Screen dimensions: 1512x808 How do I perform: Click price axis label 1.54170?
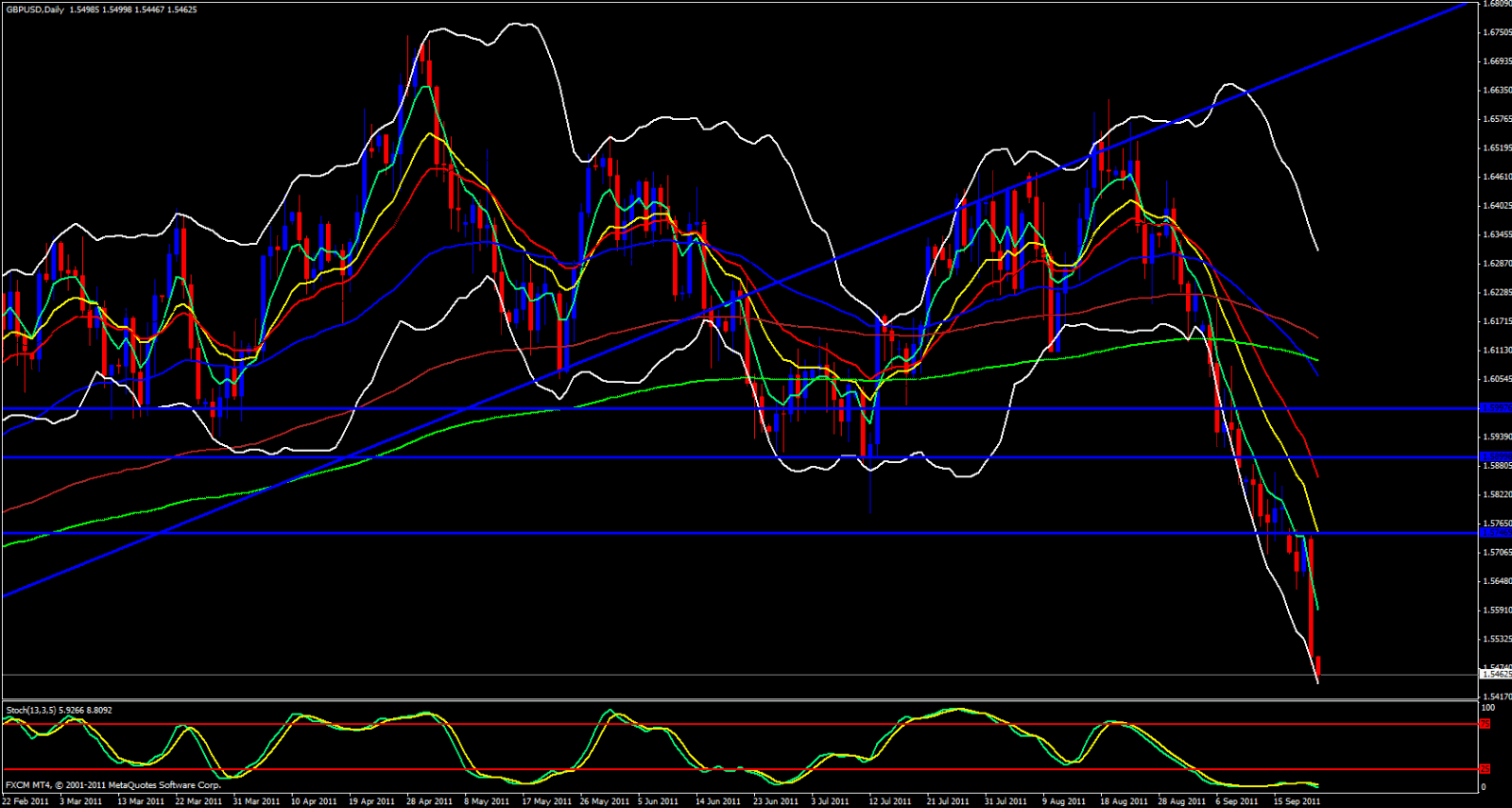click(1498, 697)
